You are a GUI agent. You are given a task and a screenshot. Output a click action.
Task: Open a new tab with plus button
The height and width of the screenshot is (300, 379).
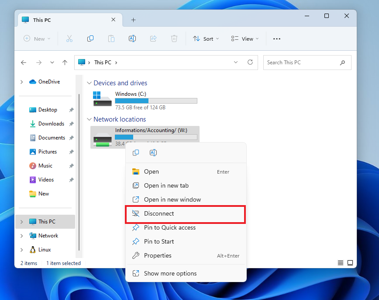[134, 20]
